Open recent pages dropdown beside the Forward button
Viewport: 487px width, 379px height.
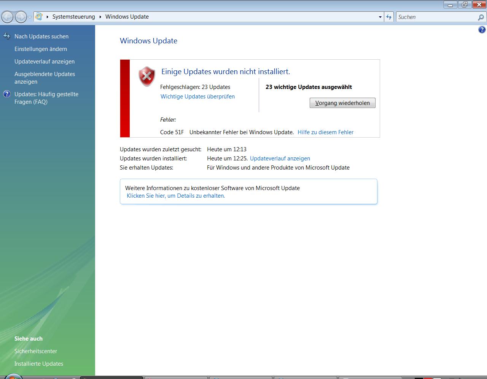coord(30,17)
